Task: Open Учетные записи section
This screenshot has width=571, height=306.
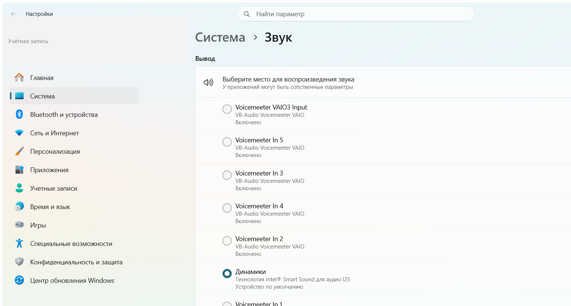Action: (x=74, y=188)
